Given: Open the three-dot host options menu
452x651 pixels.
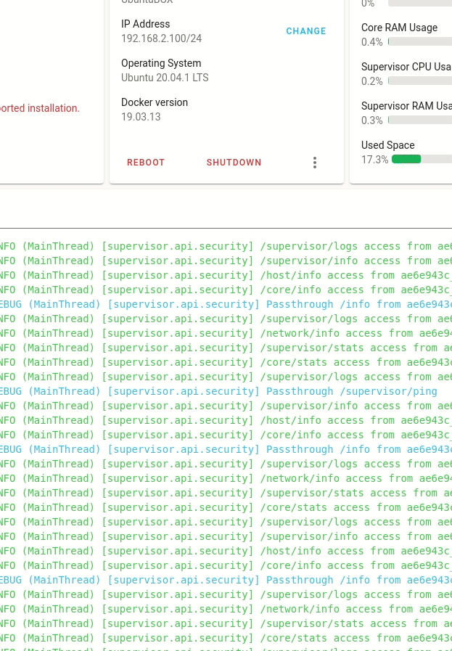Looking at the screenshot, I should pyautogui.click(x=315, y=163).
